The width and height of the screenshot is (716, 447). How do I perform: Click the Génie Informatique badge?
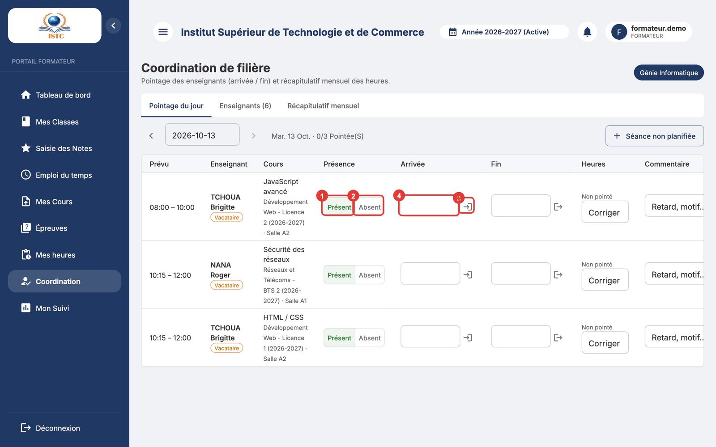coord(669,72)
